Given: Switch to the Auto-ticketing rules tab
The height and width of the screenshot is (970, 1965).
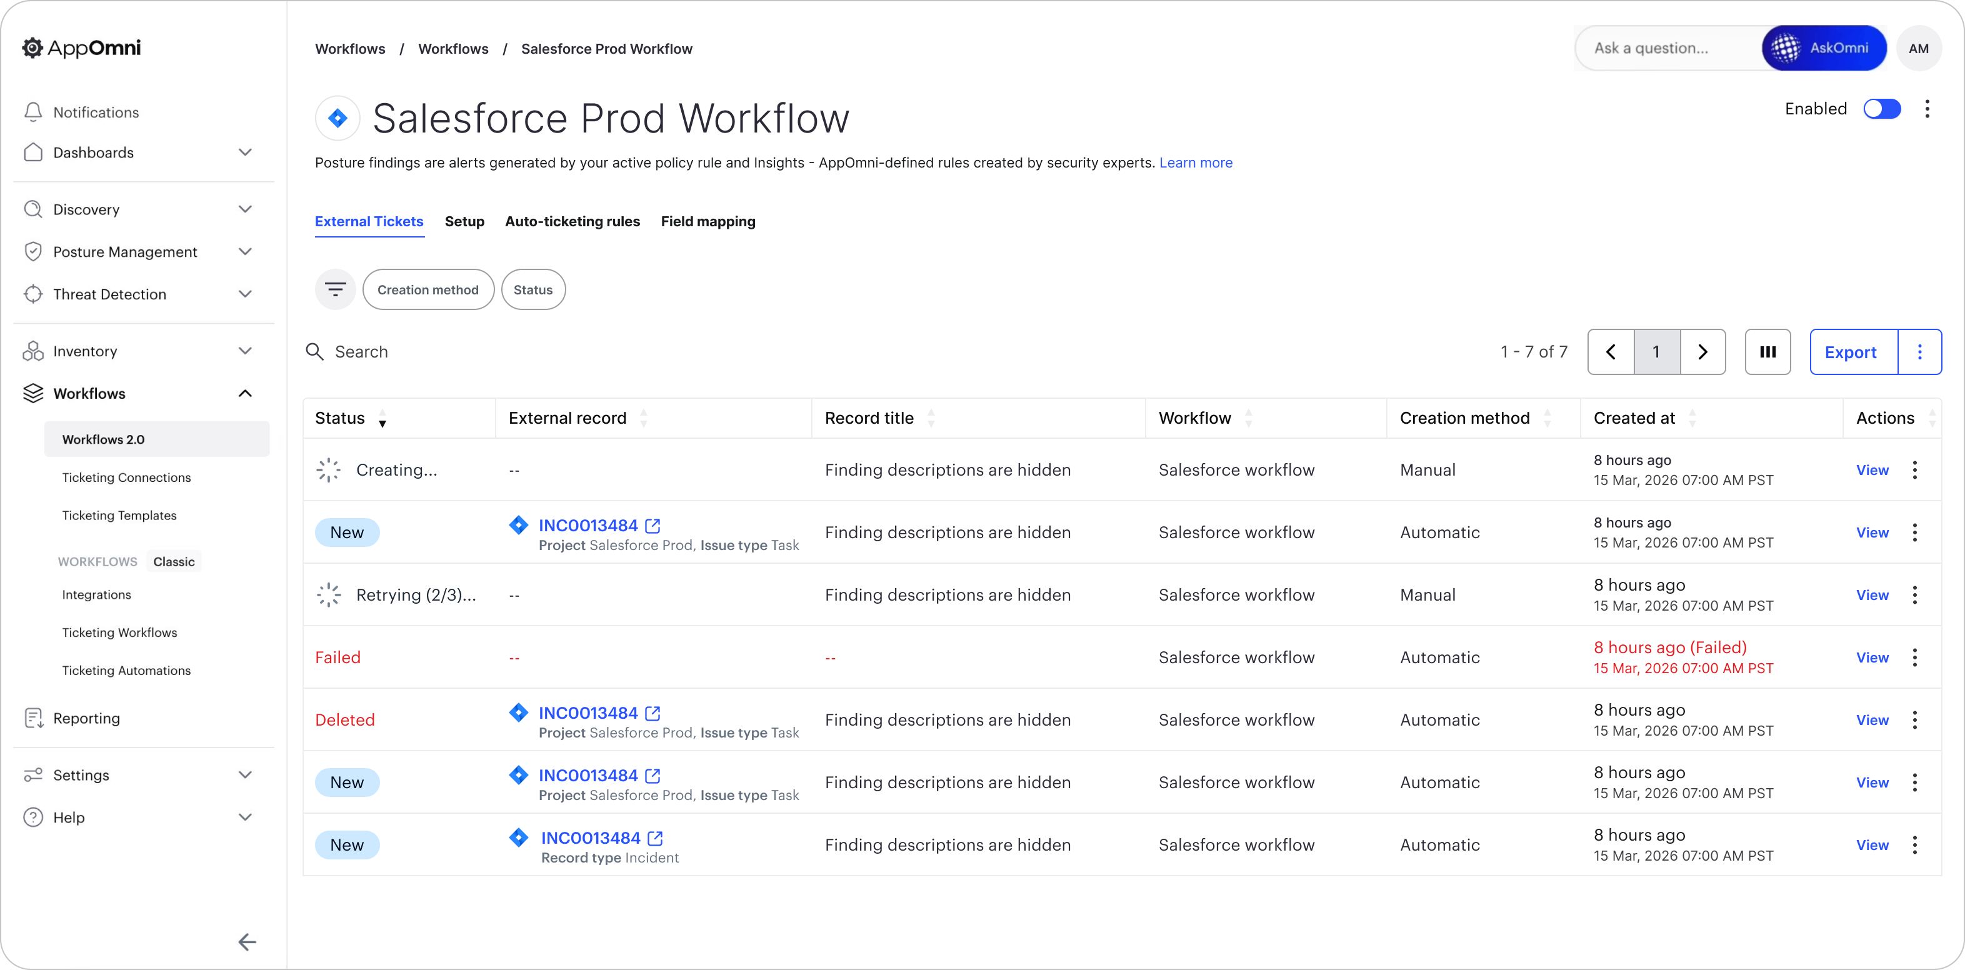Looking at the screenshot, I should (572, 221).
